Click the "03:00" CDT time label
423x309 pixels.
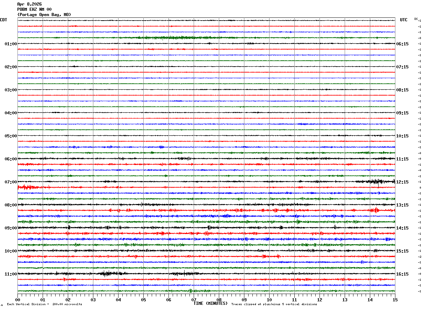pos(11,90)
